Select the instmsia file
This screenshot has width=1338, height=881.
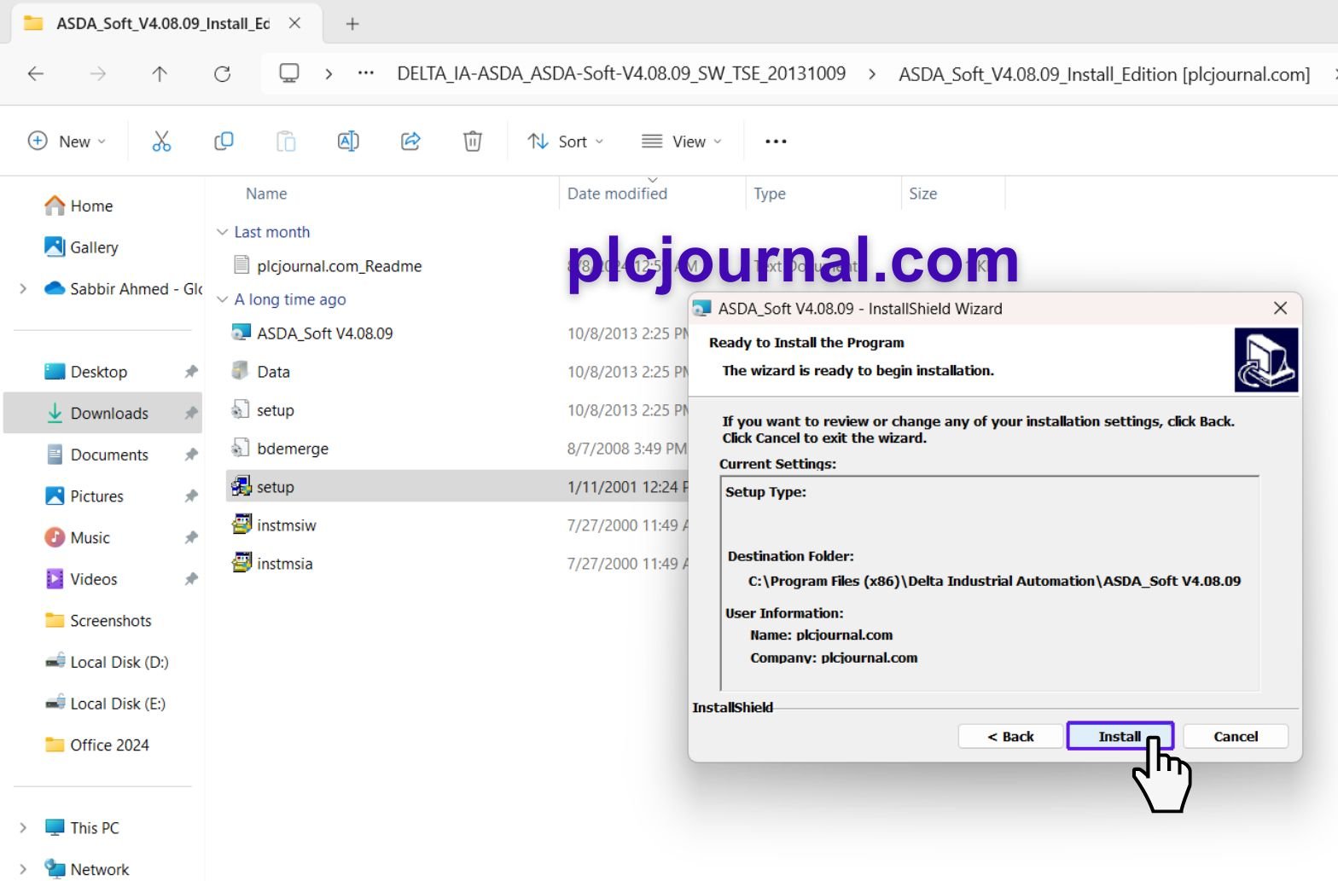pyautogui.click(x=284, y=564)
